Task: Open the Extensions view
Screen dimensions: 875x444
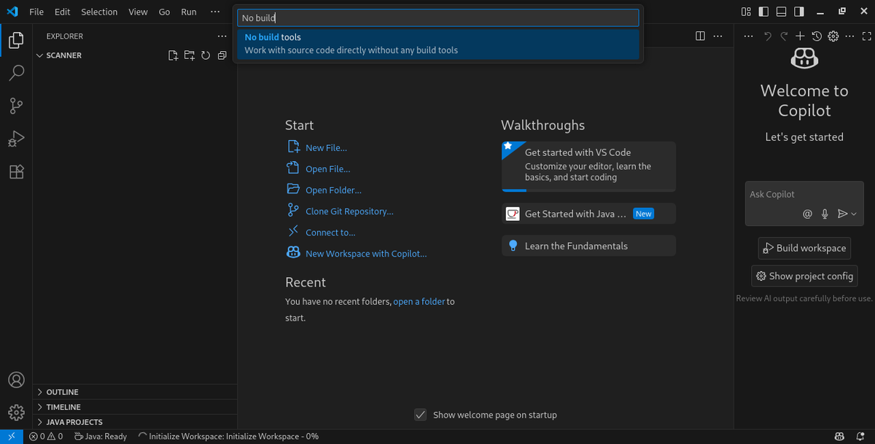Action: (16, 172)
